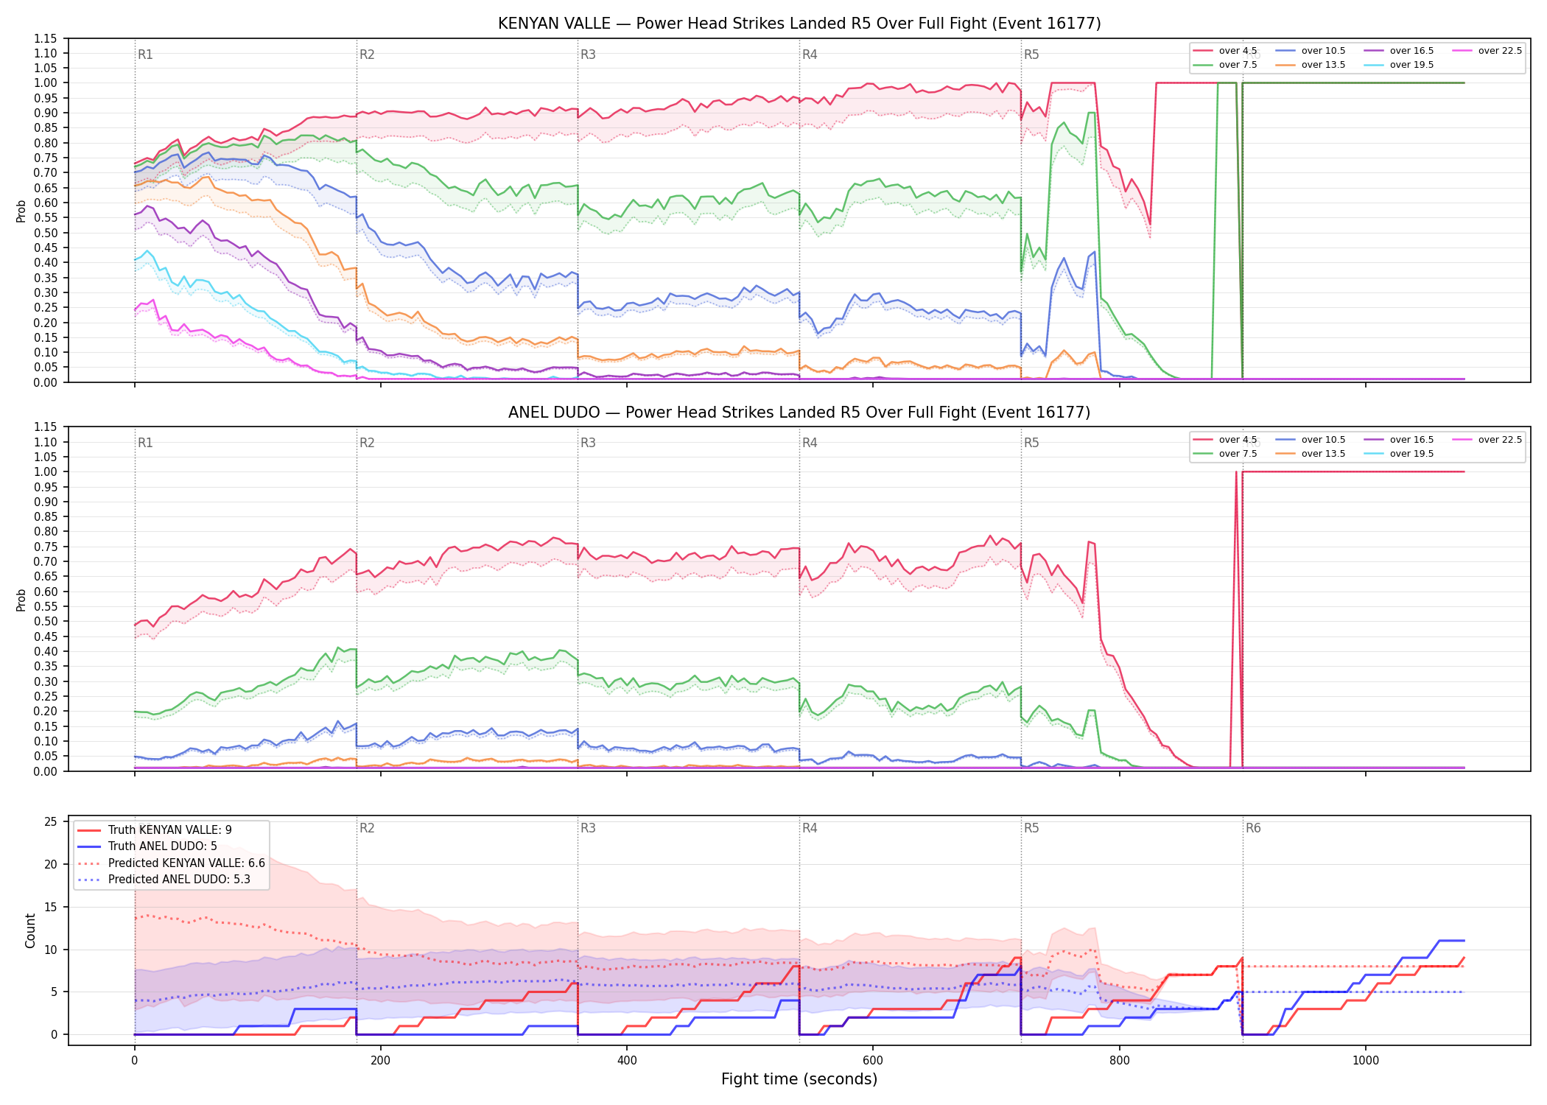Click the R5 round marker in ANEL DUDO chart

coord(1031,443)
